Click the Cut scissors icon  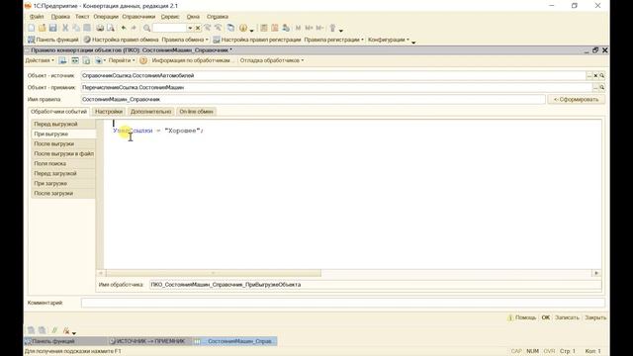click(65, 28)
